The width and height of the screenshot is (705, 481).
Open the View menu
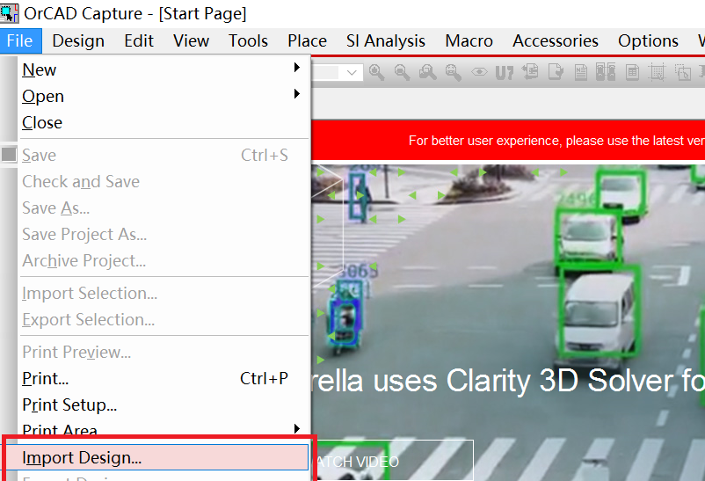point(191,40)
